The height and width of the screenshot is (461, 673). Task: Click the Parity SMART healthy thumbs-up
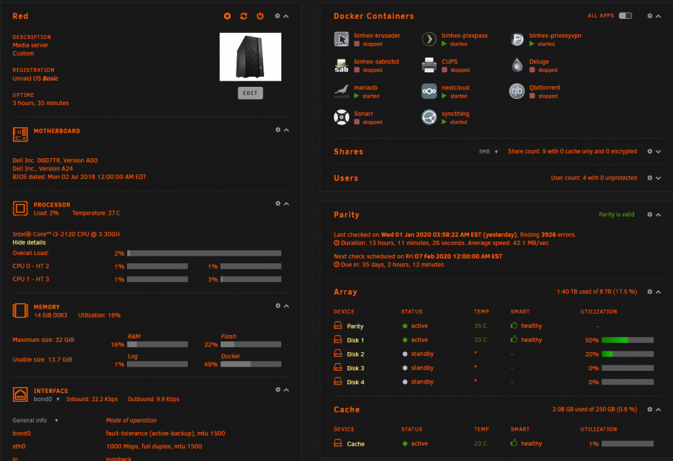click(x=513, y=325)
